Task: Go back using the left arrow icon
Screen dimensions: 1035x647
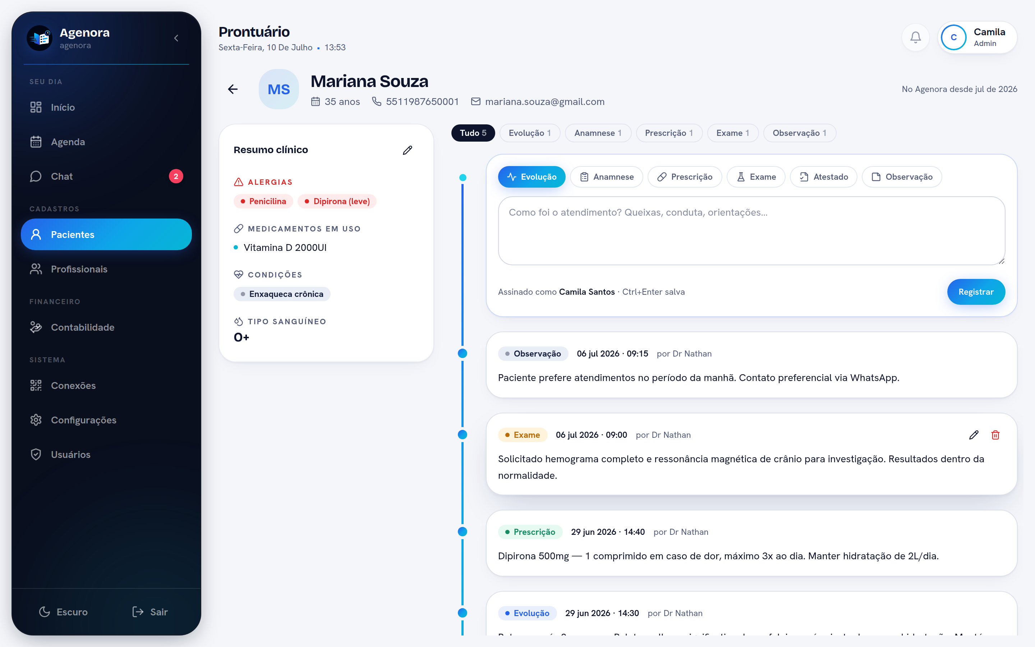Action: (233, 89)
